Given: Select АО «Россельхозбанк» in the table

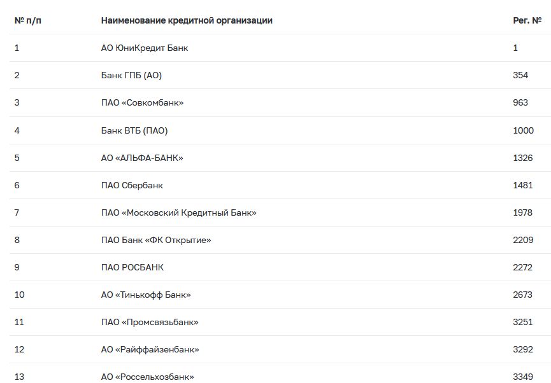Looking at the screenshot, I should 147,377.
